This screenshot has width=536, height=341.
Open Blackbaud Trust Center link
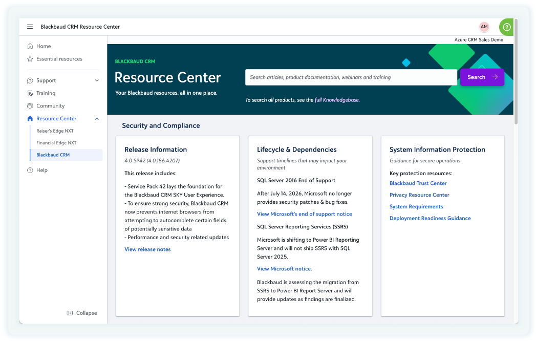click(x=418, y=183)
